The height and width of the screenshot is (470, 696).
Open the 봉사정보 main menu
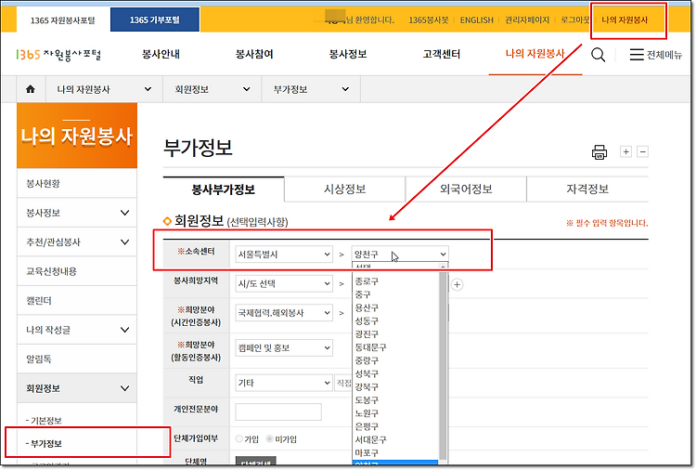coord(348,54)
